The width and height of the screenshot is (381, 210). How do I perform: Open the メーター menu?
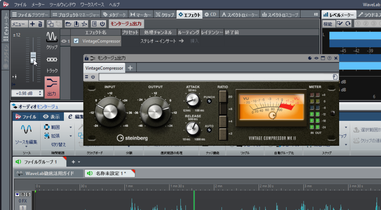pyautogui.click(x=38, y=5)
